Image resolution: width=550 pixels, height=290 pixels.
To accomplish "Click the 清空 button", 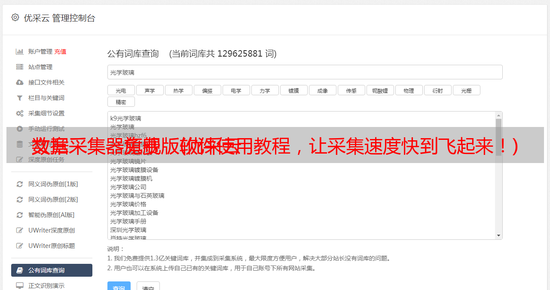I will click(148, 287).
